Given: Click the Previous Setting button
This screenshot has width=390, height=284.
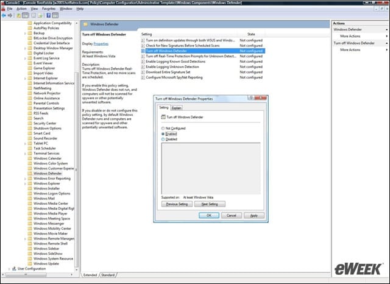Looking at the screenshot, I should point(177,204).
